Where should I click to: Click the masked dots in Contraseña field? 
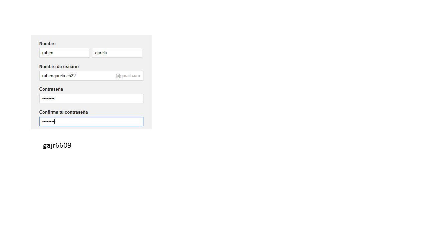[x=48, y=98]
